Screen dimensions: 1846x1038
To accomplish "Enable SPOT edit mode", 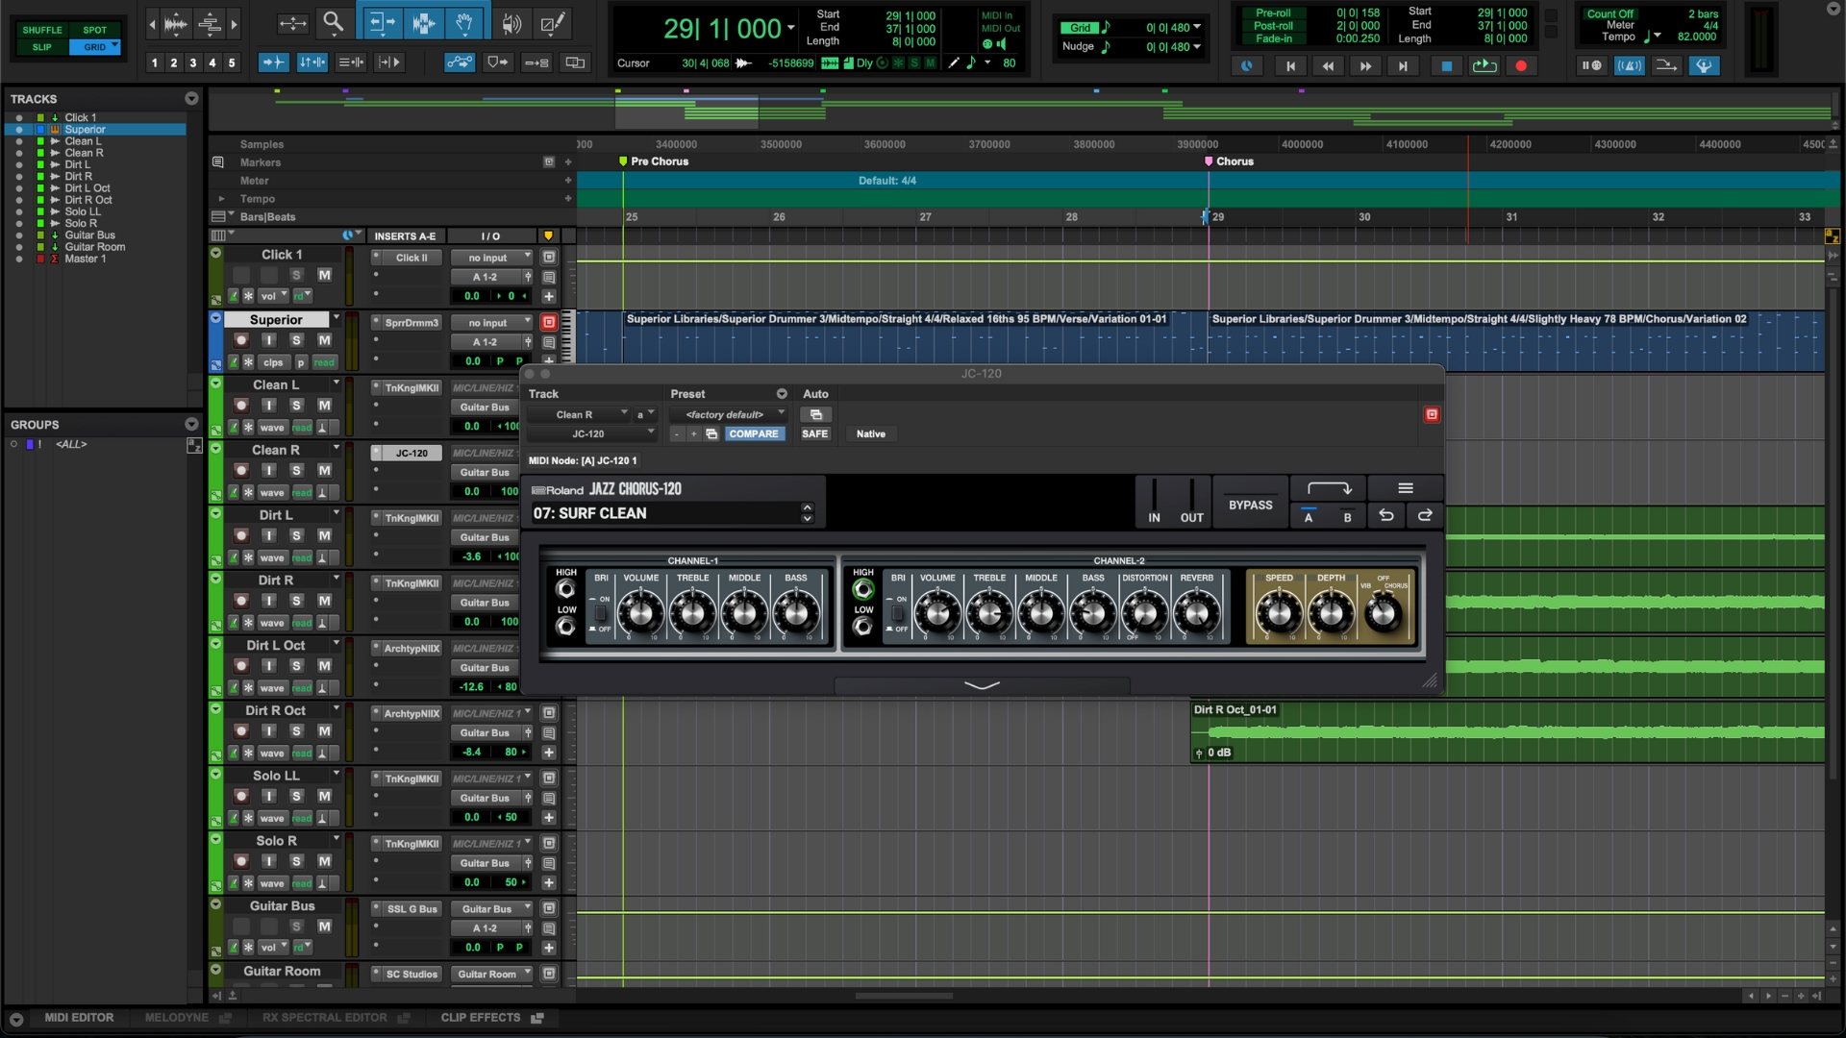I will 94,30.
